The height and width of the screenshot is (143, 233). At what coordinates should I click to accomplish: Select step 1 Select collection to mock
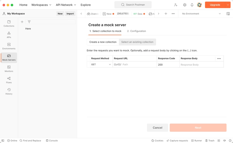point(105,31)
